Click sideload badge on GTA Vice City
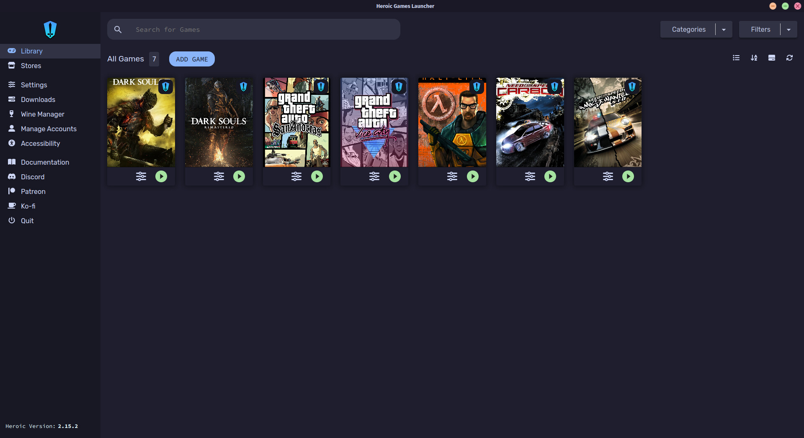 (399, 87)
